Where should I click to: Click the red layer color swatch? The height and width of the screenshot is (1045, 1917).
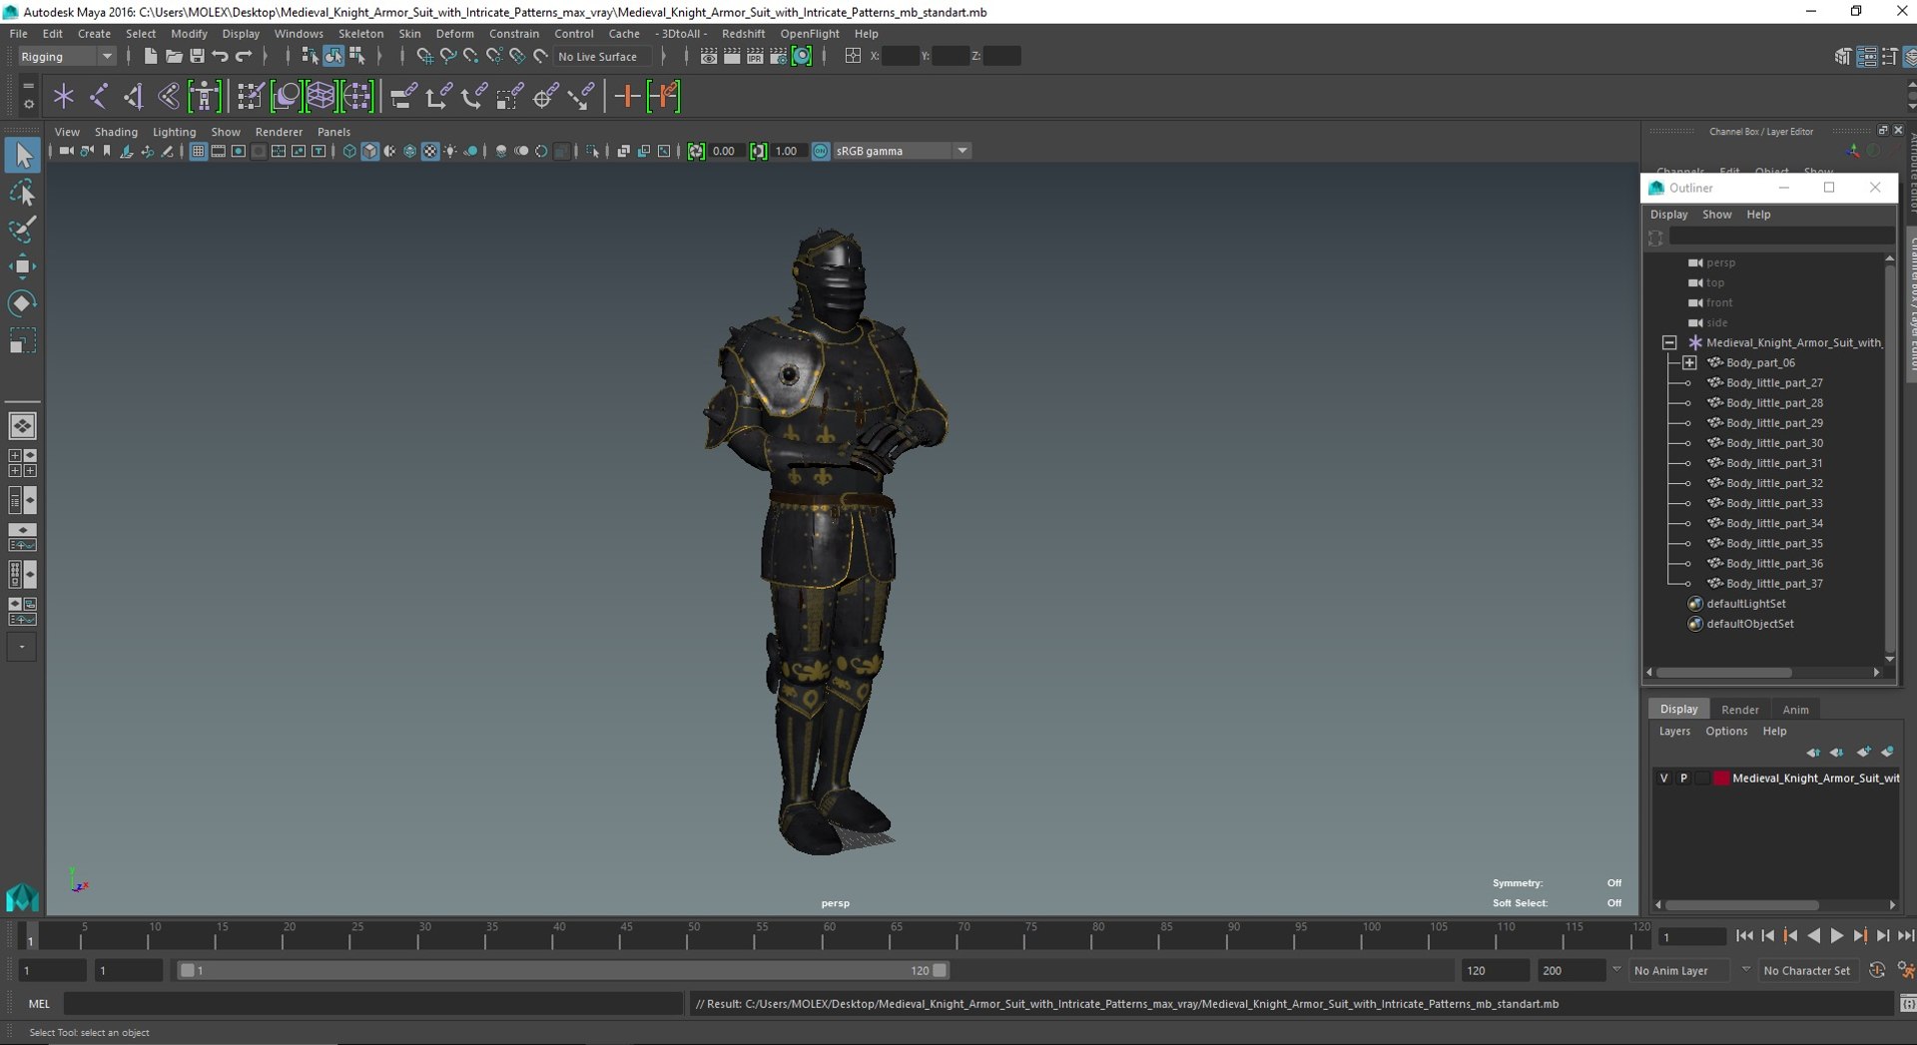tap(1721, 778)
